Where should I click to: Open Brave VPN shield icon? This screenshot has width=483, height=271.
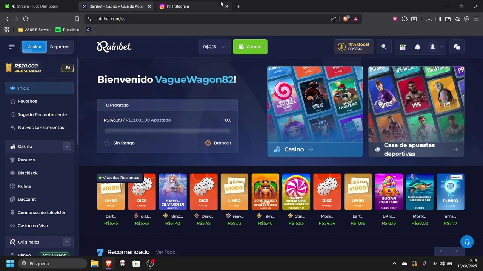[x=467, y=19]
